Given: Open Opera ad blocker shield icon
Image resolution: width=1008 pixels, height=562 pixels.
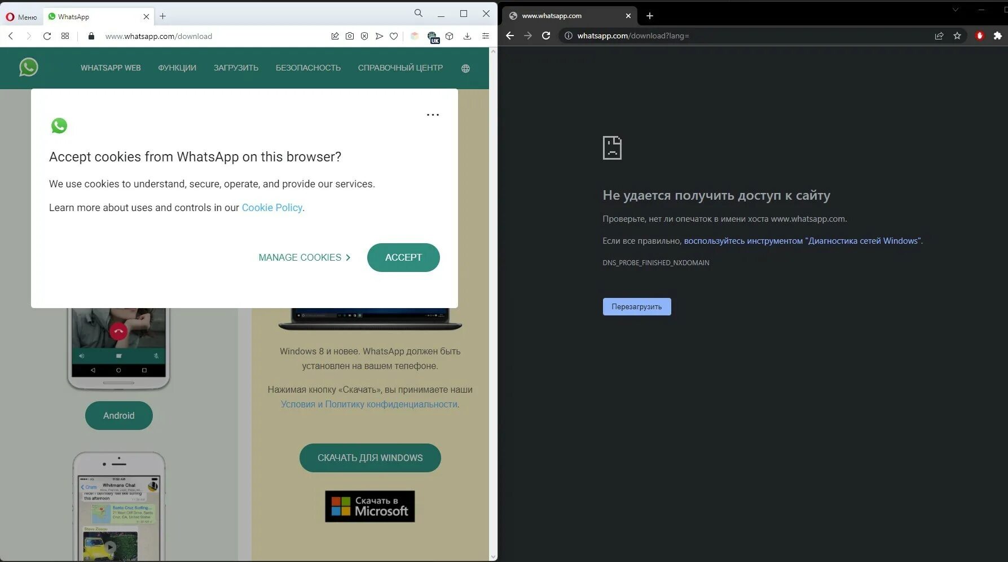Looking at the screenshot, I should (364, 36).
